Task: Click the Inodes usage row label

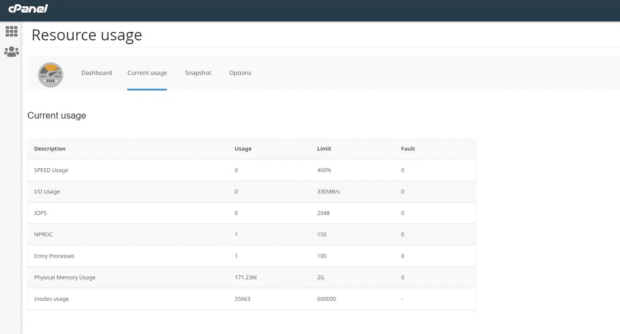Action: point(51,299)
